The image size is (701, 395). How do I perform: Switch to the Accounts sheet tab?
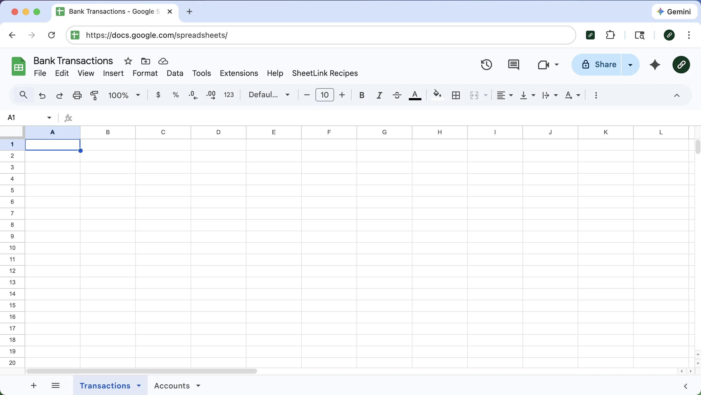[172, 386]
